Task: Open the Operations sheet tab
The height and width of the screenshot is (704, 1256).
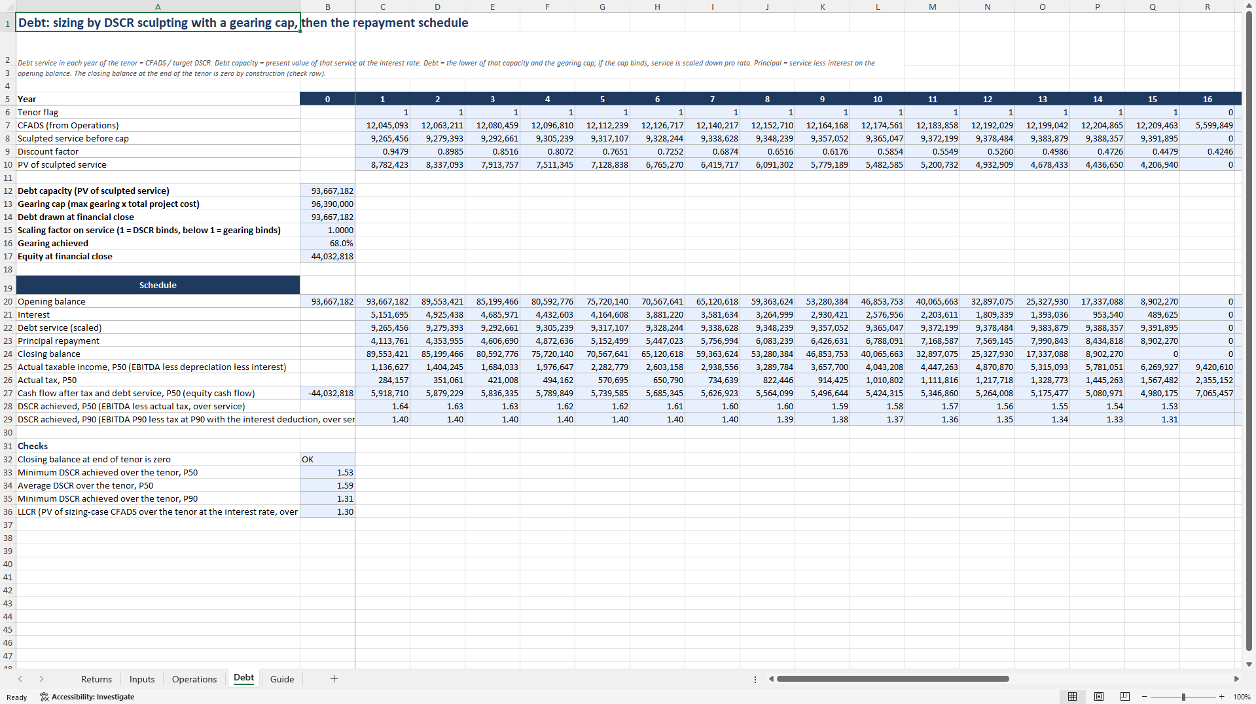Action: [x=194, y=679]
